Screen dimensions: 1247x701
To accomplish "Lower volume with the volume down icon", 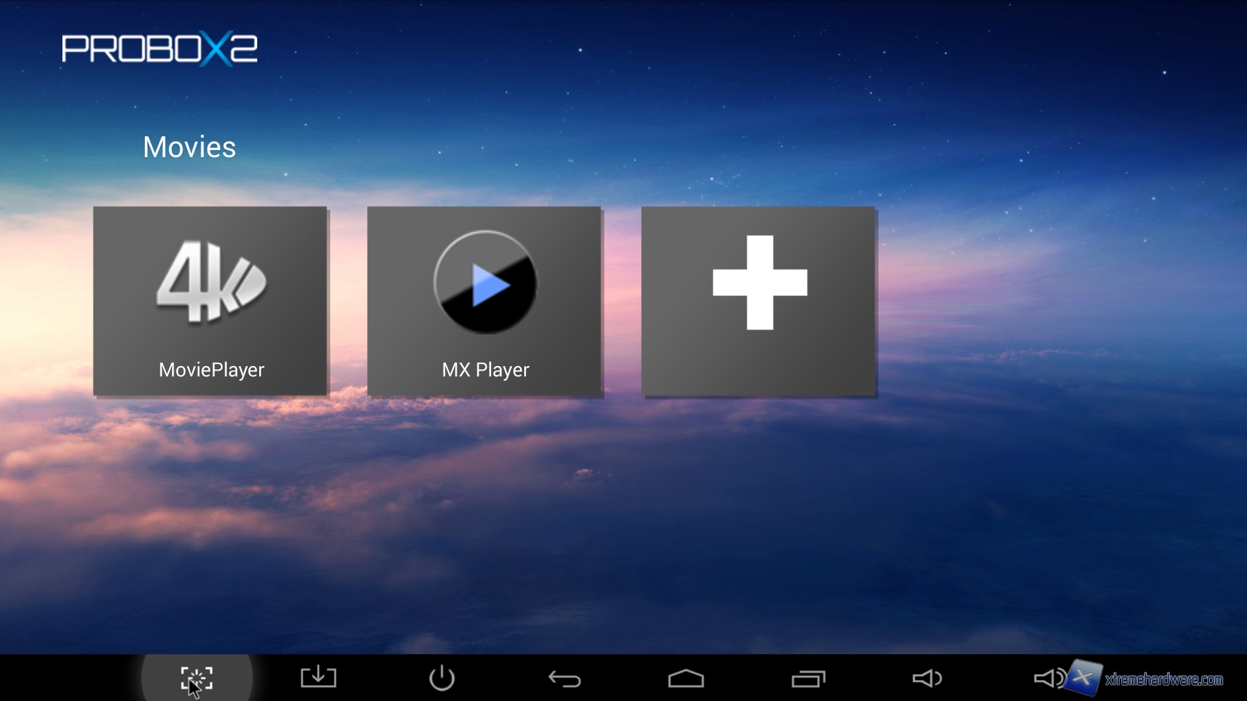I will (927, 678).
